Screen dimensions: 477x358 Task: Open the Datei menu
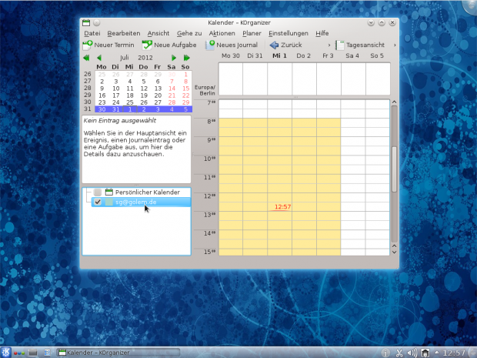(92, 33)
